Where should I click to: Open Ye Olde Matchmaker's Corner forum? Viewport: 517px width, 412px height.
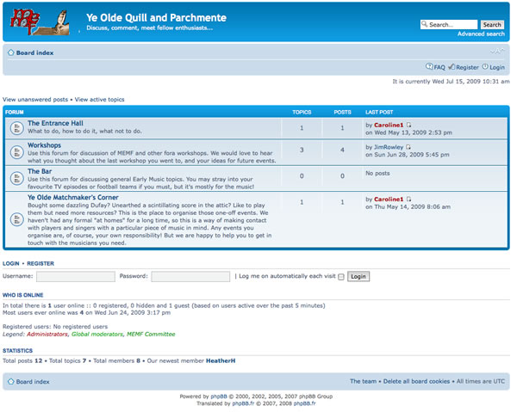[x=73, y=197]
